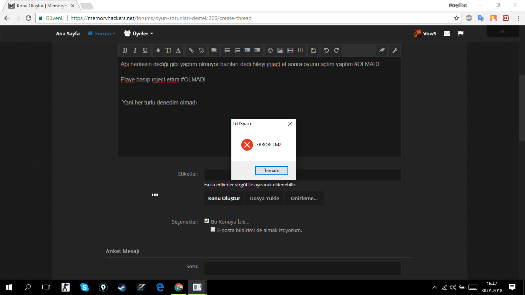Image resolution: width=525 pixels, height=295 pixels.
Task: Undo the last edit in the editor
Action: tap(326, 50)
